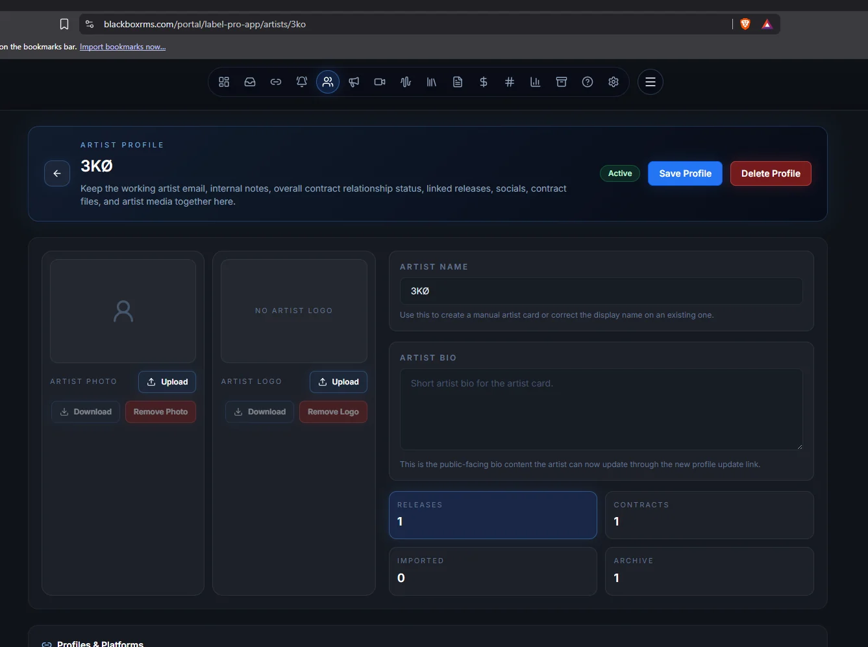The image size is (868, 647).
Task: Open the dollar sign finance icon
Action: click(484, 82)
